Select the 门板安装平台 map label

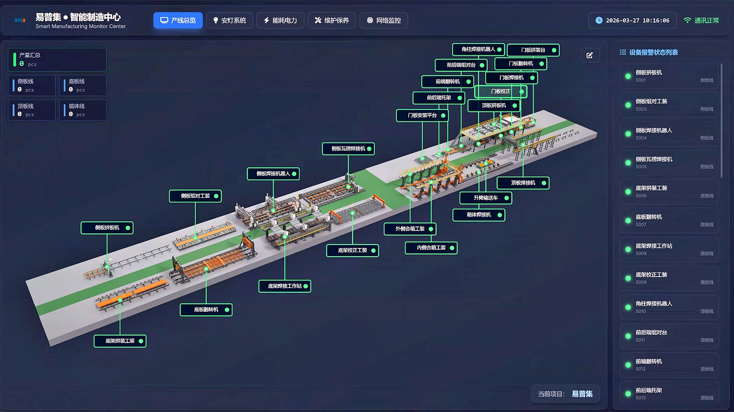(x=422, y=116)
